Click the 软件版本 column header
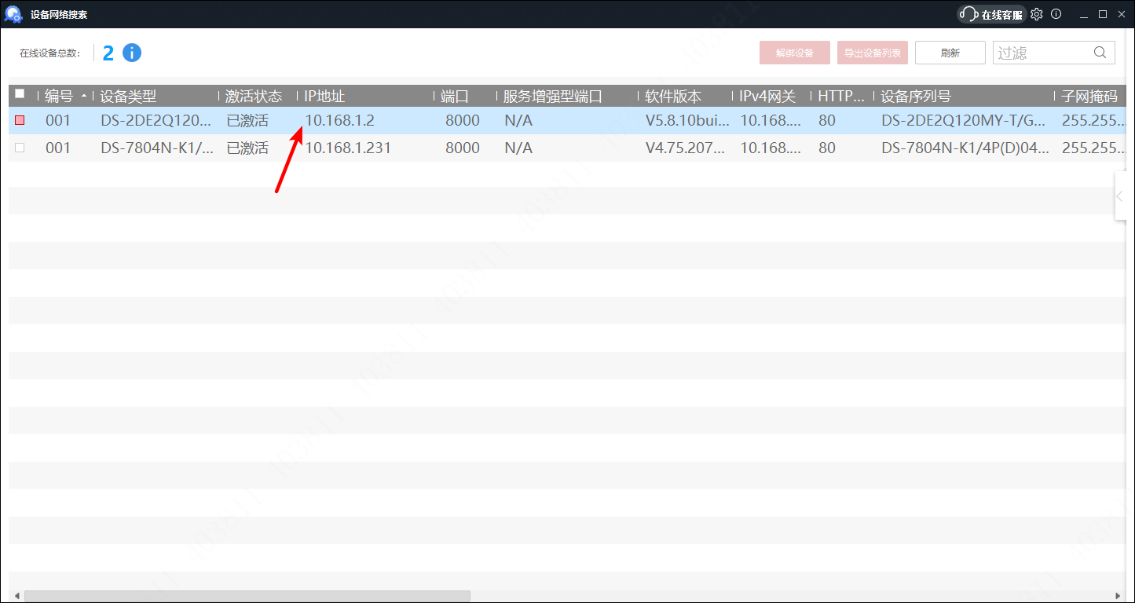 point(673,97)
